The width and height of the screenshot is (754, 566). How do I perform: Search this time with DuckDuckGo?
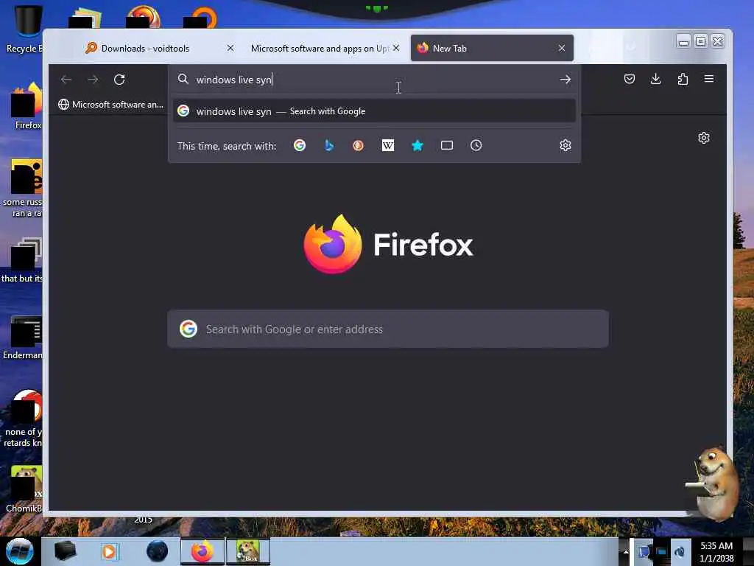[x=359, y=145]
